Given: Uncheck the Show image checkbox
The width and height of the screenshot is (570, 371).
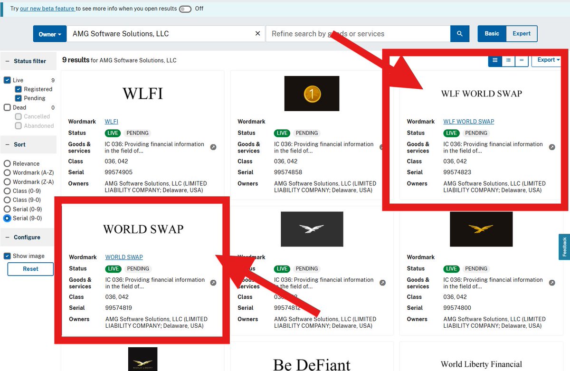Looking at the screenshot, I should point(7,256).
